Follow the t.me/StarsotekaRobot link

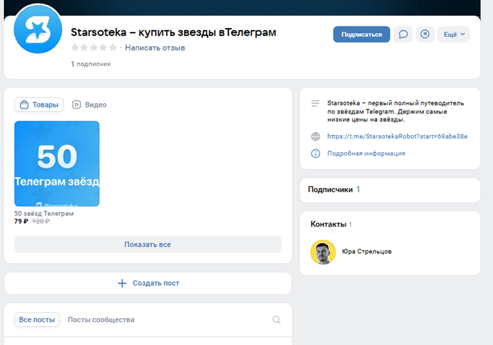coord(397,136)
